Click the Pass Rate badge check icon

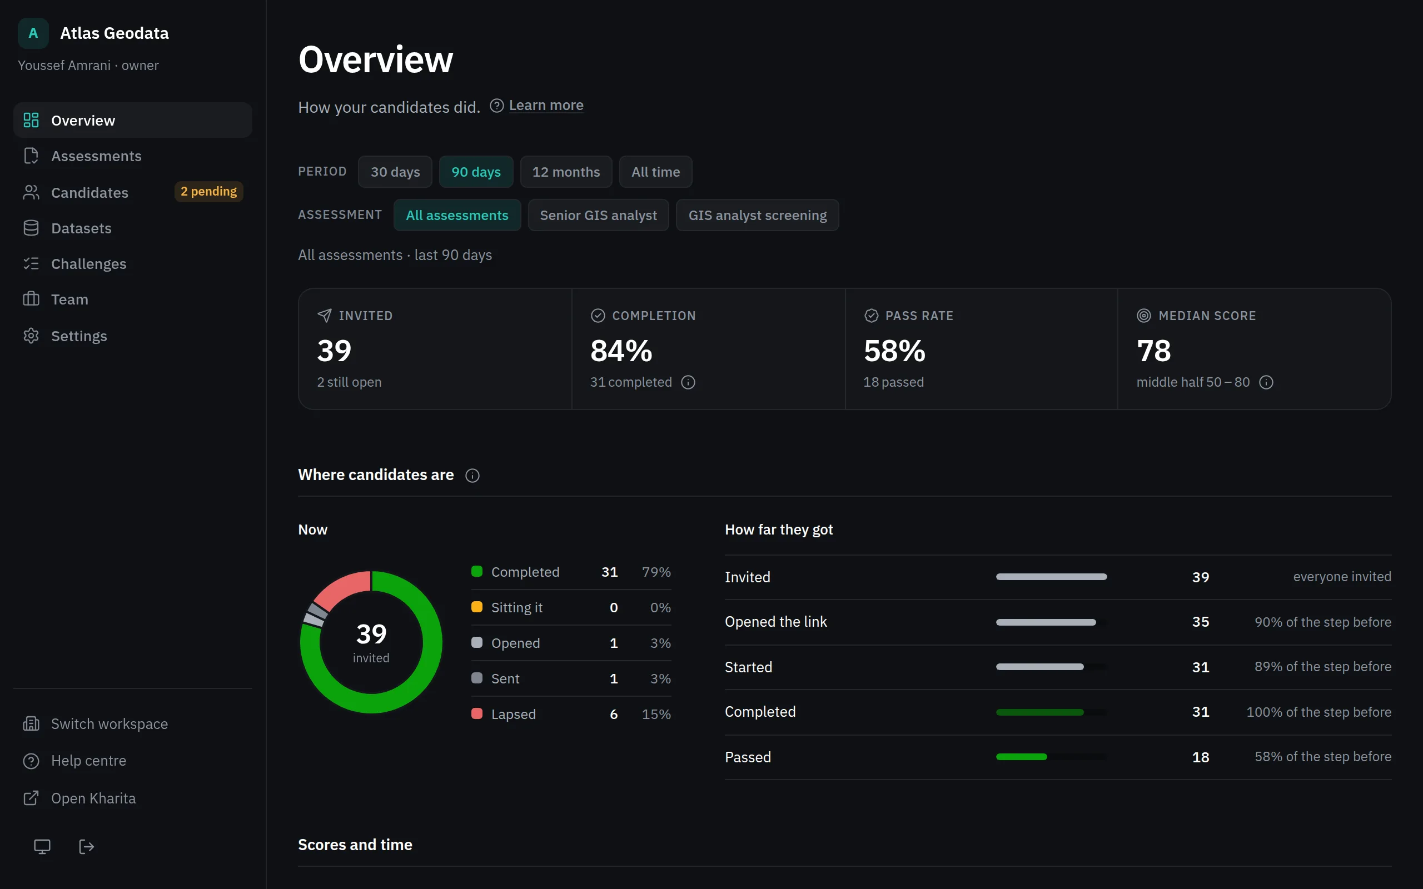(871, 315)
